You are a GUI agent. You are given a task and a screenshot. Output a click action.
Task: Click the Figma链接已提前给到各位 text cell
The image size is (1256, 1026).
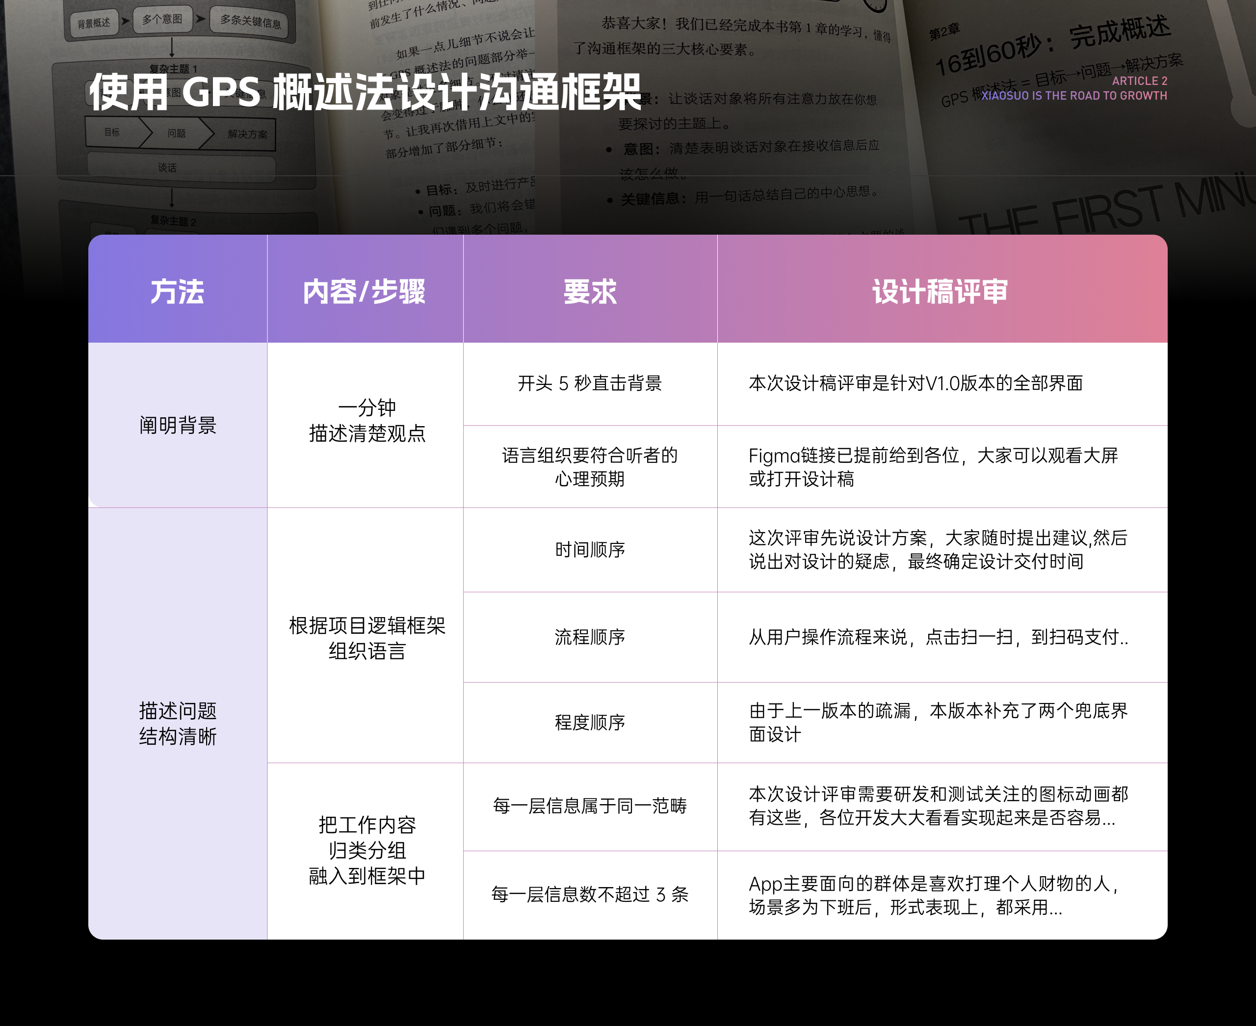pos(933,467)
